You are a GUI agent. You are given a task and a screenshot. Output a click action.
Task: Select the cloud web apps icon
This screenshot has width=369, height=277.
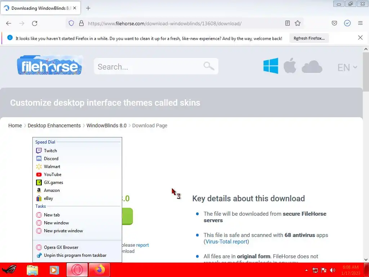(x=312, y=66)
